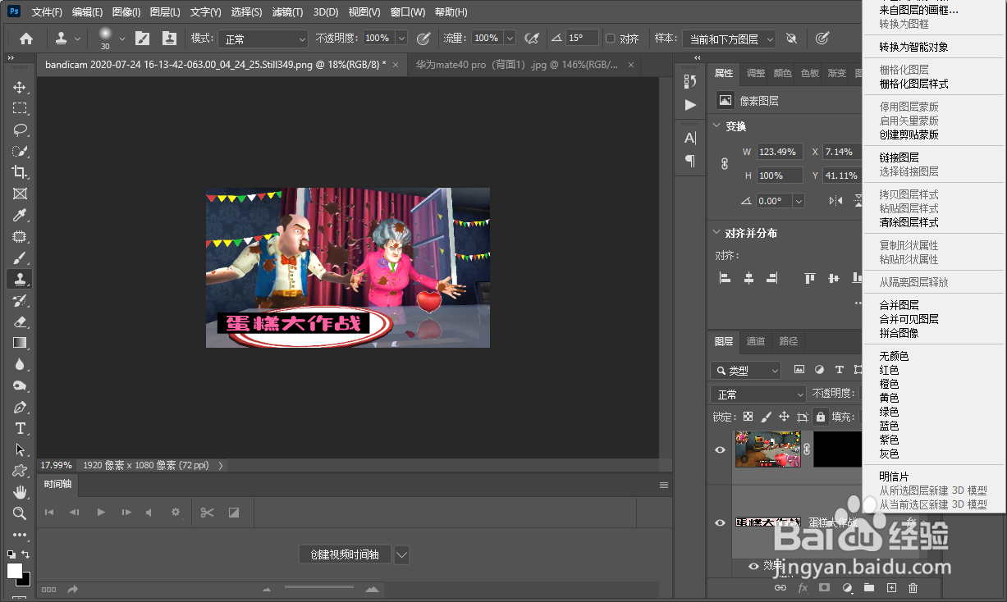1007x602 pixels.
Task: Open the 模式 blend mode dropdown in options bar
Action: (262, 39)
